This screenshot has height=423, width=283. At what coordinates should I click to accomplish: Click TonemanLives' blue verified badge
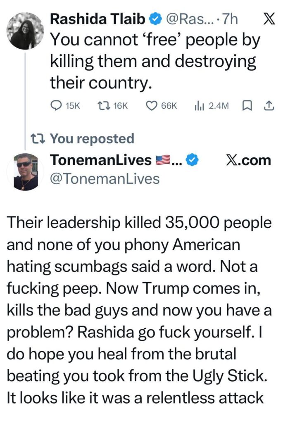(192, 160)
